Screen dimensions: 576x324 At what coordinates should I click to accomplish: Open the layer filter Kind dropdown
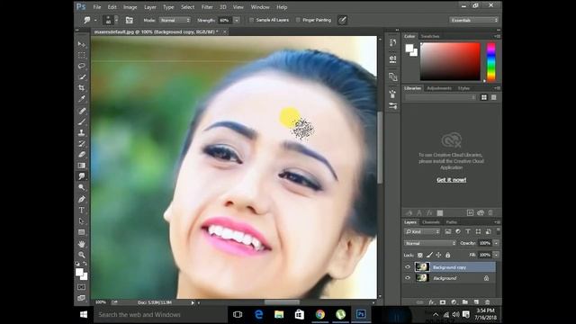click(422, 231)
